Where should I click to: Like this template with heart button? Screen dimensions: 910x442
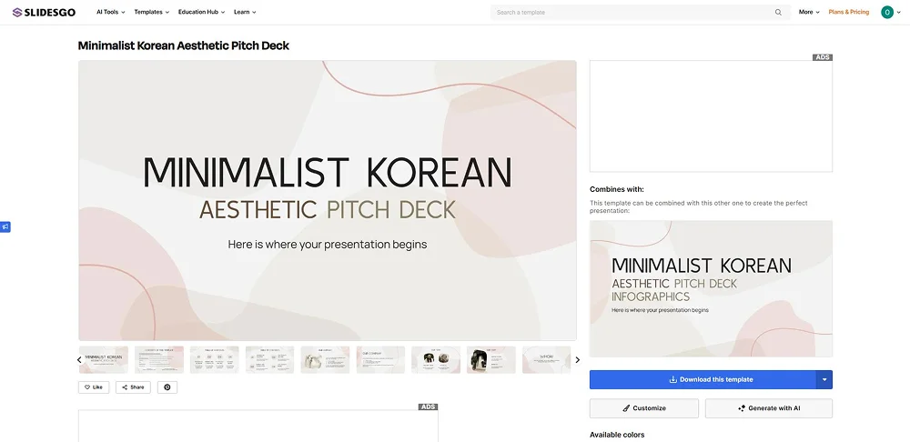(94, 387)
